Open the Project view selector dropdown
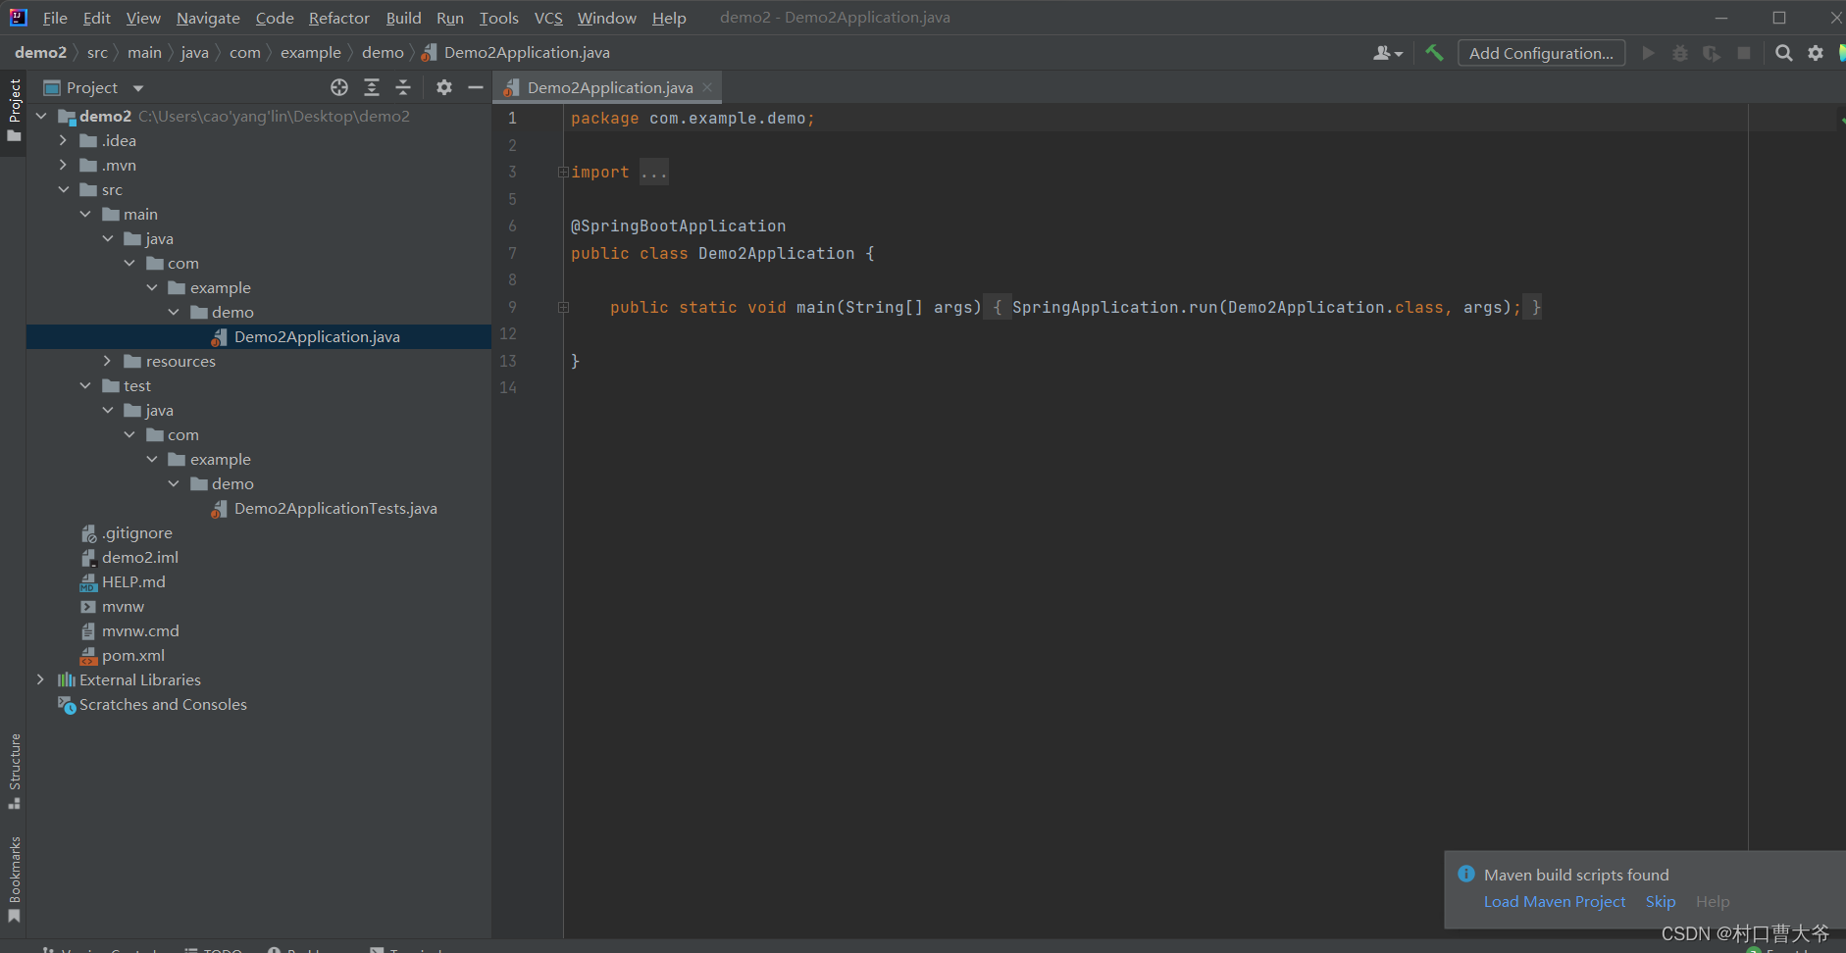Viewport: 1846px width, 953px height. 136,87
